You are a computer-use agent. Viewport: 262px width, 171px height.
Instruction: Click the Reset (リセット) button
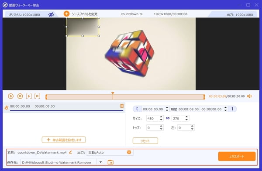145,140
